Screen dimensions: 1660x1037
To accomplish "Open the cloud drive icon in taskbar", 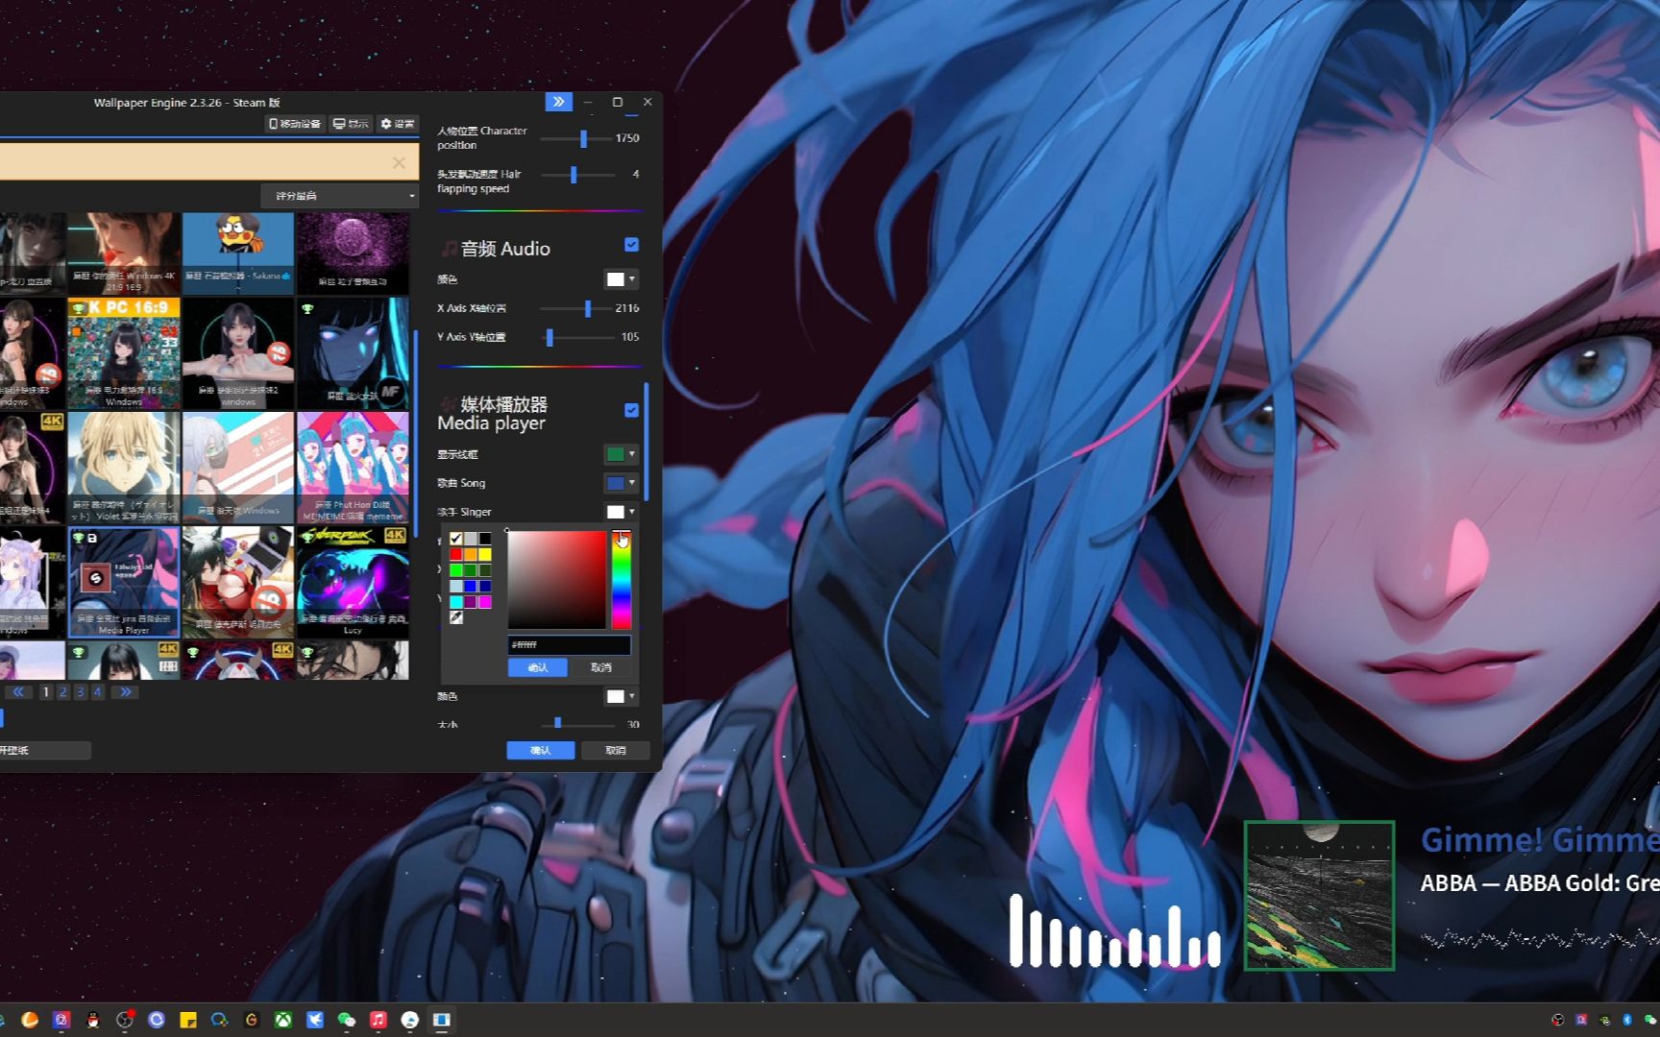I will tap(410, 1020).
